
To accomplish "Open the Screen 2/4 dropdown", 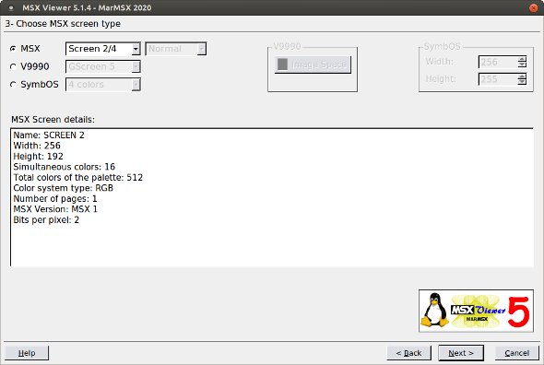I will tap(102, 49).
